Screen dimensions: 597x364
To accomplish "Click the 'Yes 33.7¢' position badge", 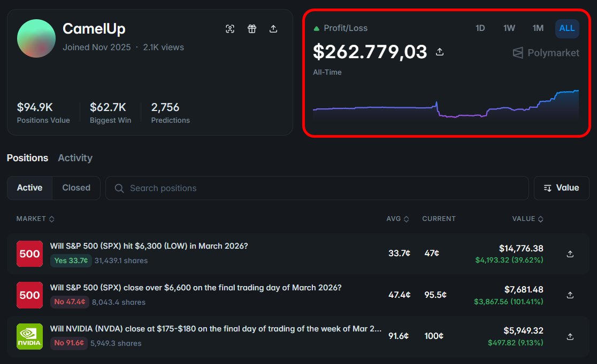I will pyautogui.click(x=71, y=260).
